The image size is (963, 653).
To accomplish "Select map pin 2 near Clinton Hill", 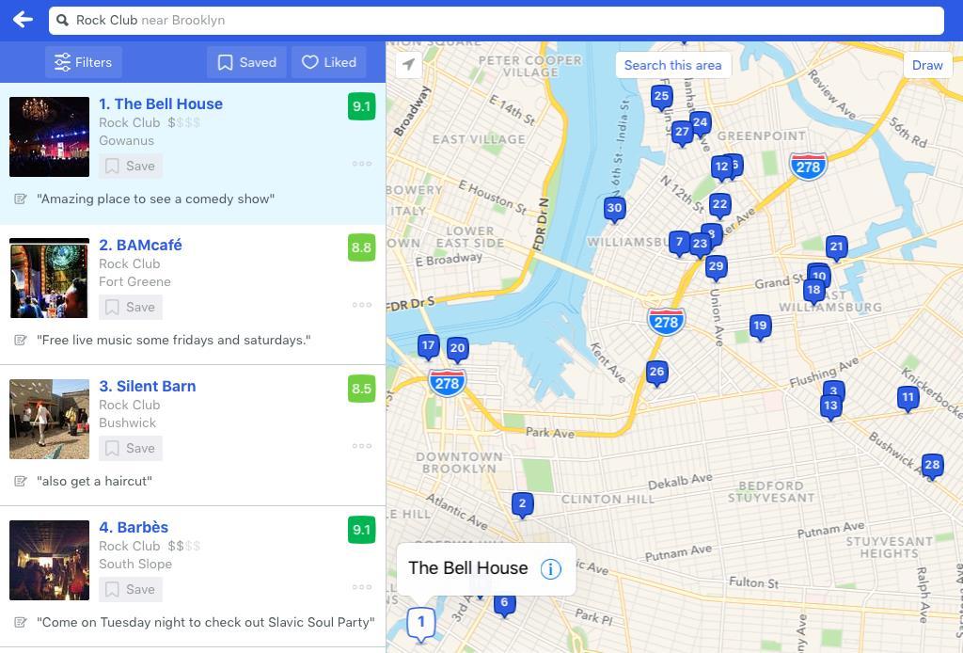I will click(522, 505).
